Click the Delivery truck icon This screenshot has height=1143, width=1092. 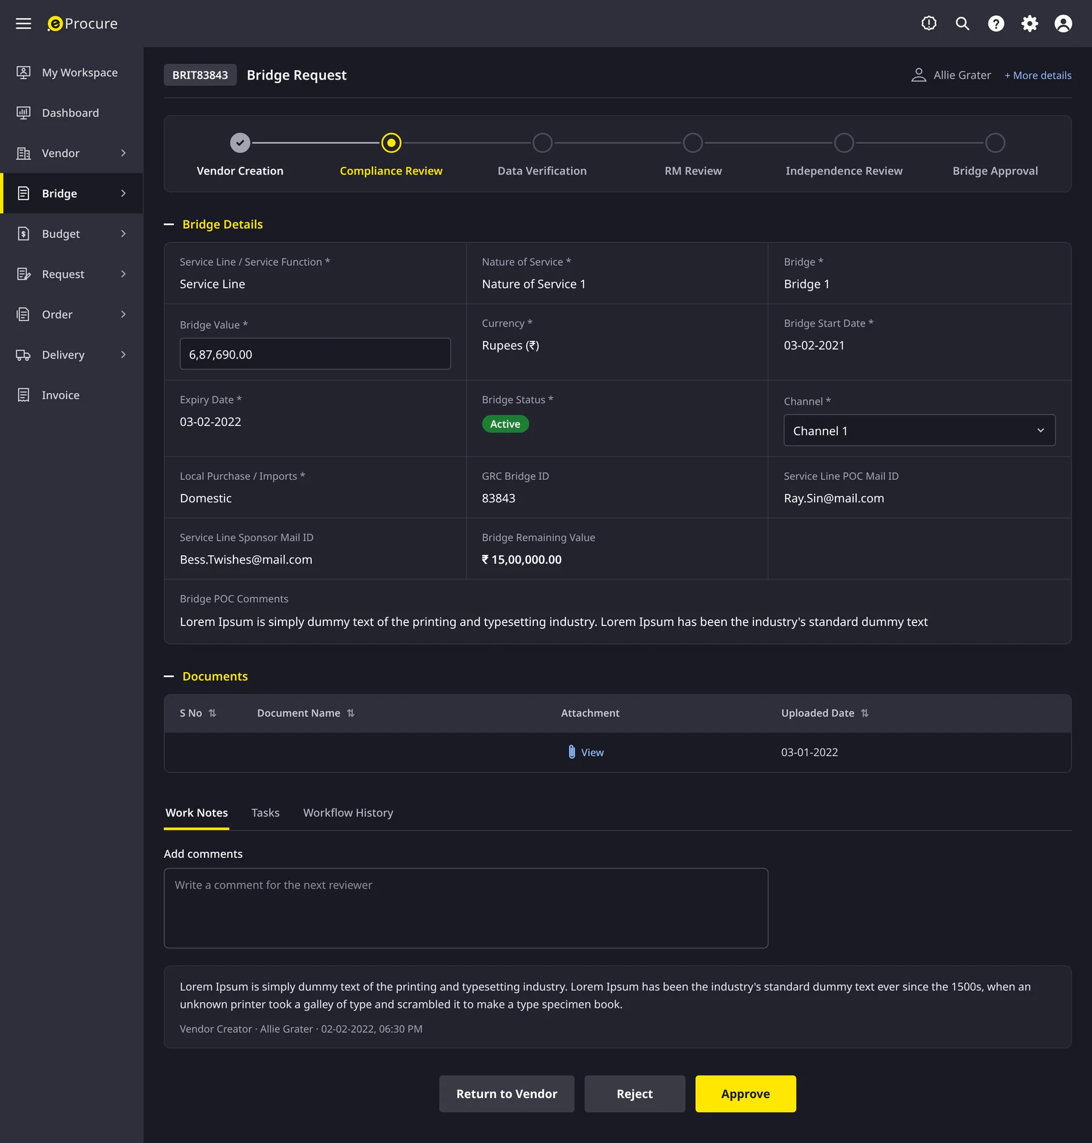click(x=23, y=355)
